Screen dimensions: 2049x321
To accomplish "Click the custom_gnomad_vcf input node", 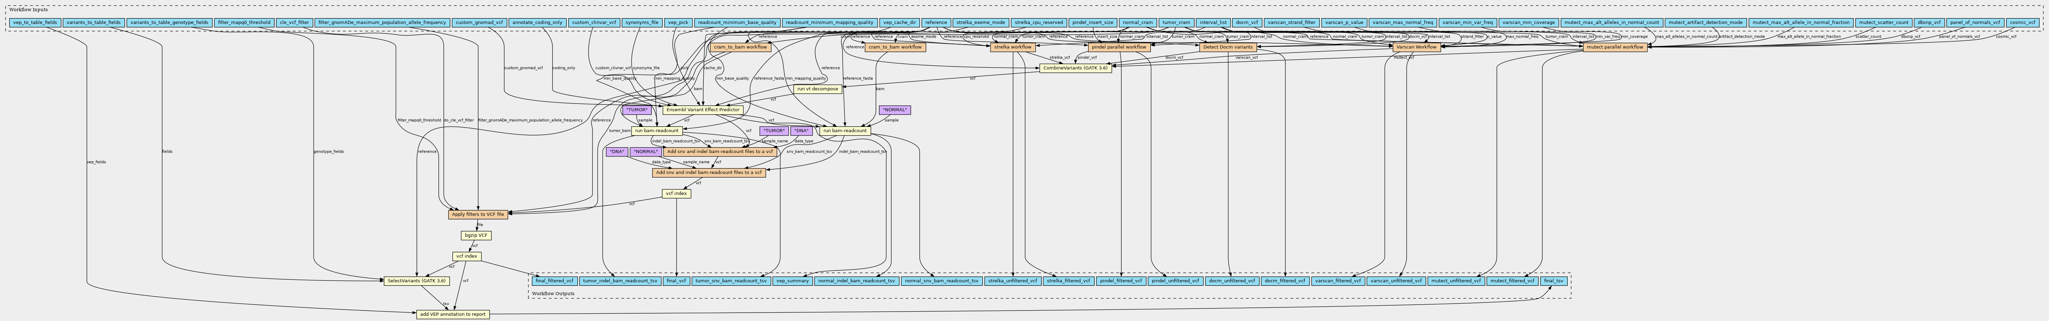I will tap(478, 23).
